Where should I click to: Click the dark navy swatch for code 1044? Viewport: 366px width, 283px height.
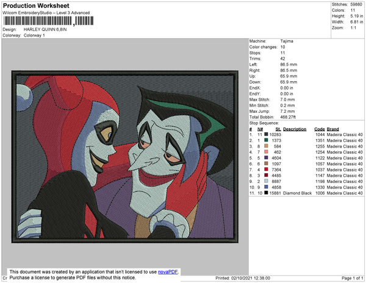265,134
